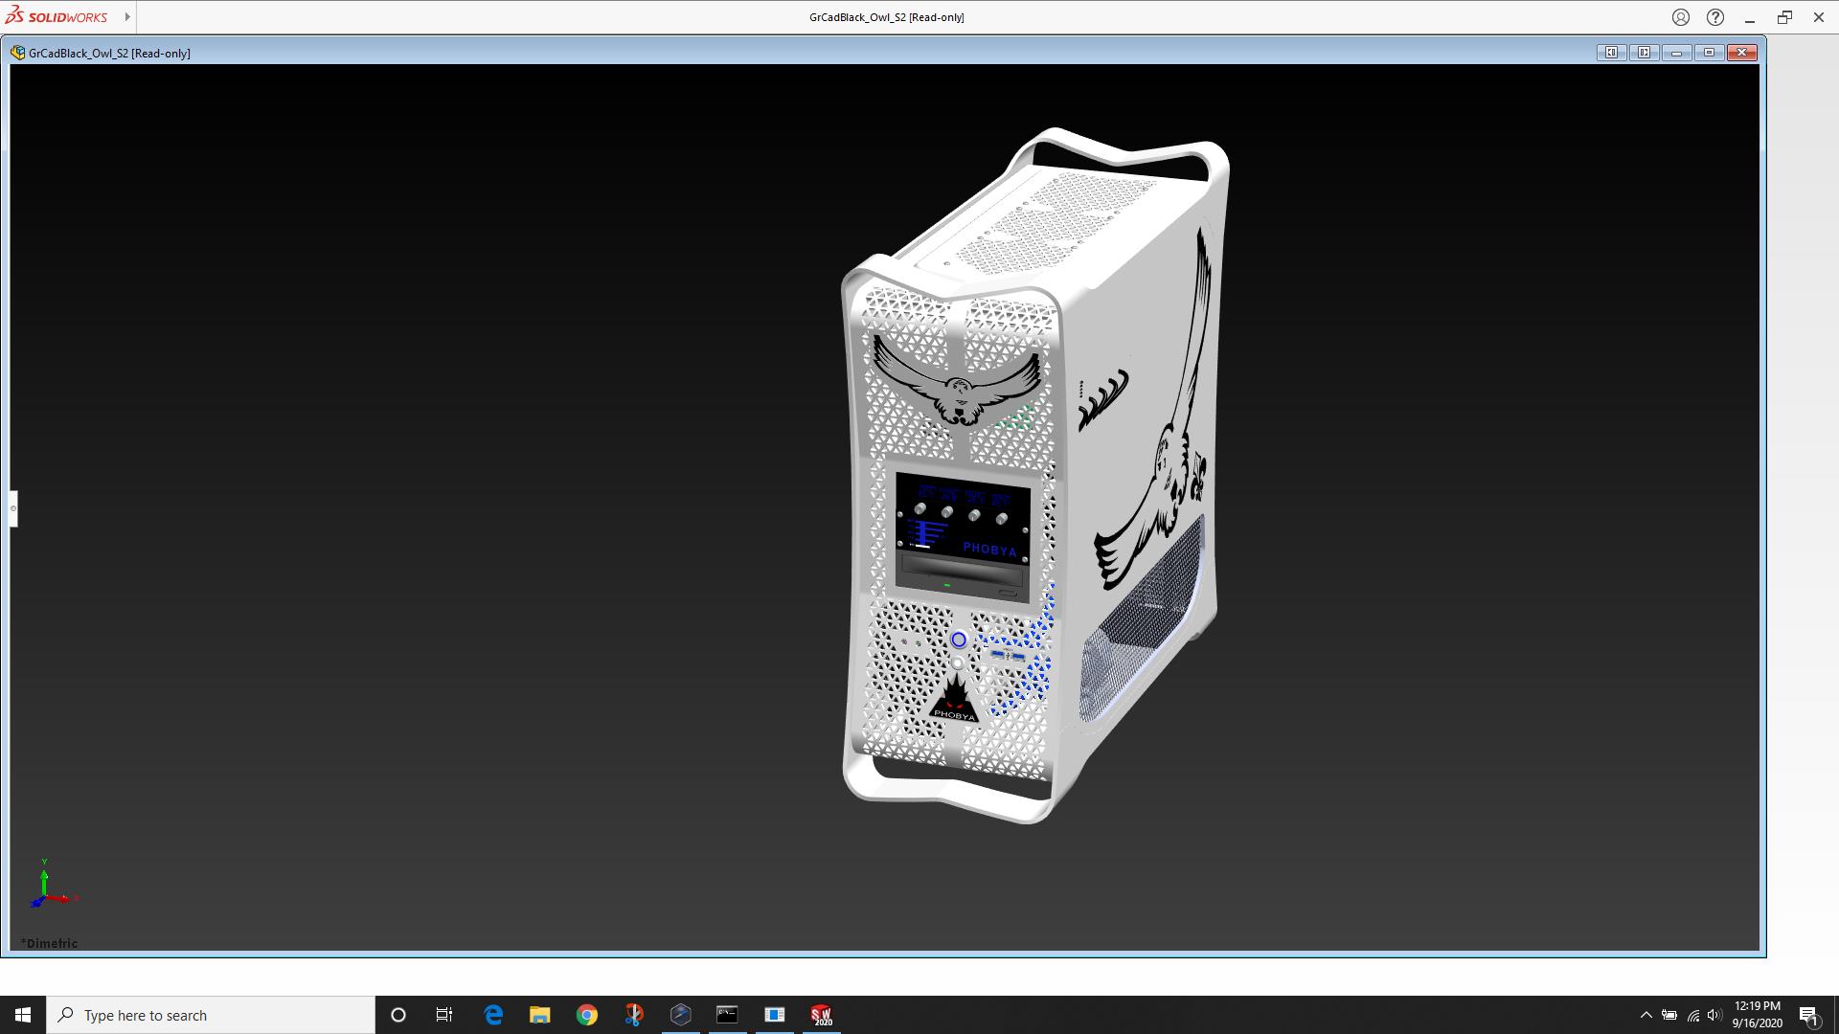Open the system volume control
This screenshot has width=1839, height=1034.
tap(1714, 1015)
